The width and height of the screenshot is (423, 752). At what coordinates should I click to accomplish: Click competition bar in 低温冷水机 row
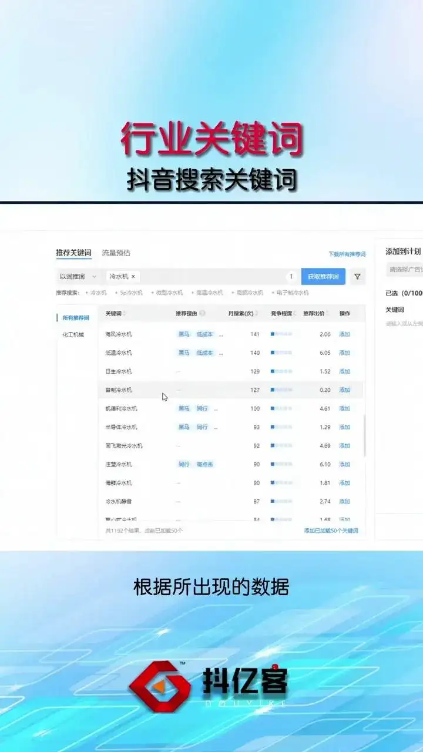(281, 353)
